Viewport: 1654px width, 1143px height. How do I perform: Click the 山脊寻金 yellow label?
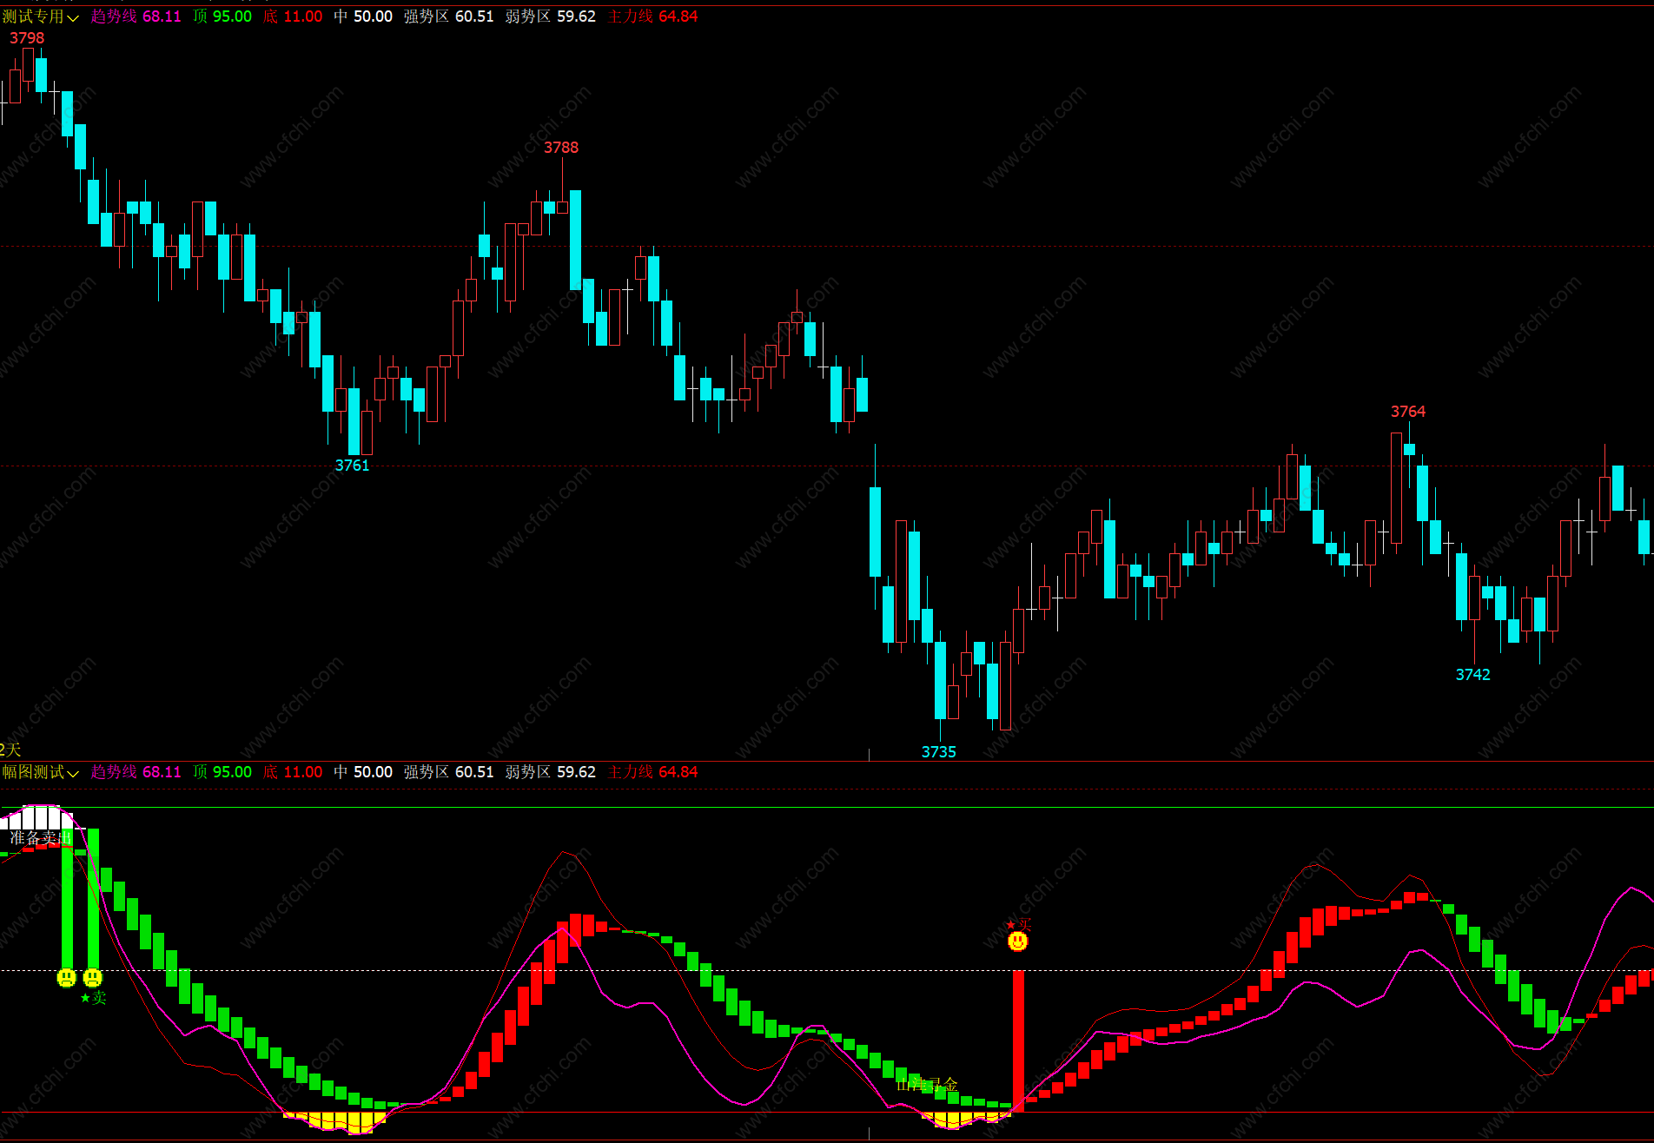click(927, 1084)
